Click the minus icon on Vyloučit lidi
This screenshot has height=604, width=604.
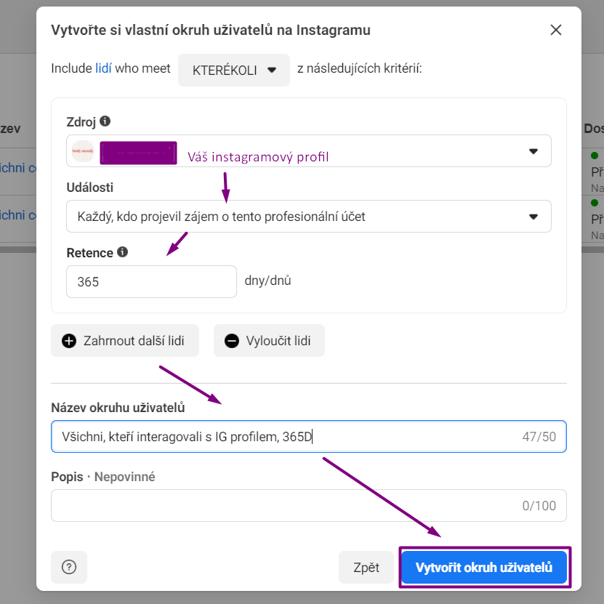[x=232, y=341]
